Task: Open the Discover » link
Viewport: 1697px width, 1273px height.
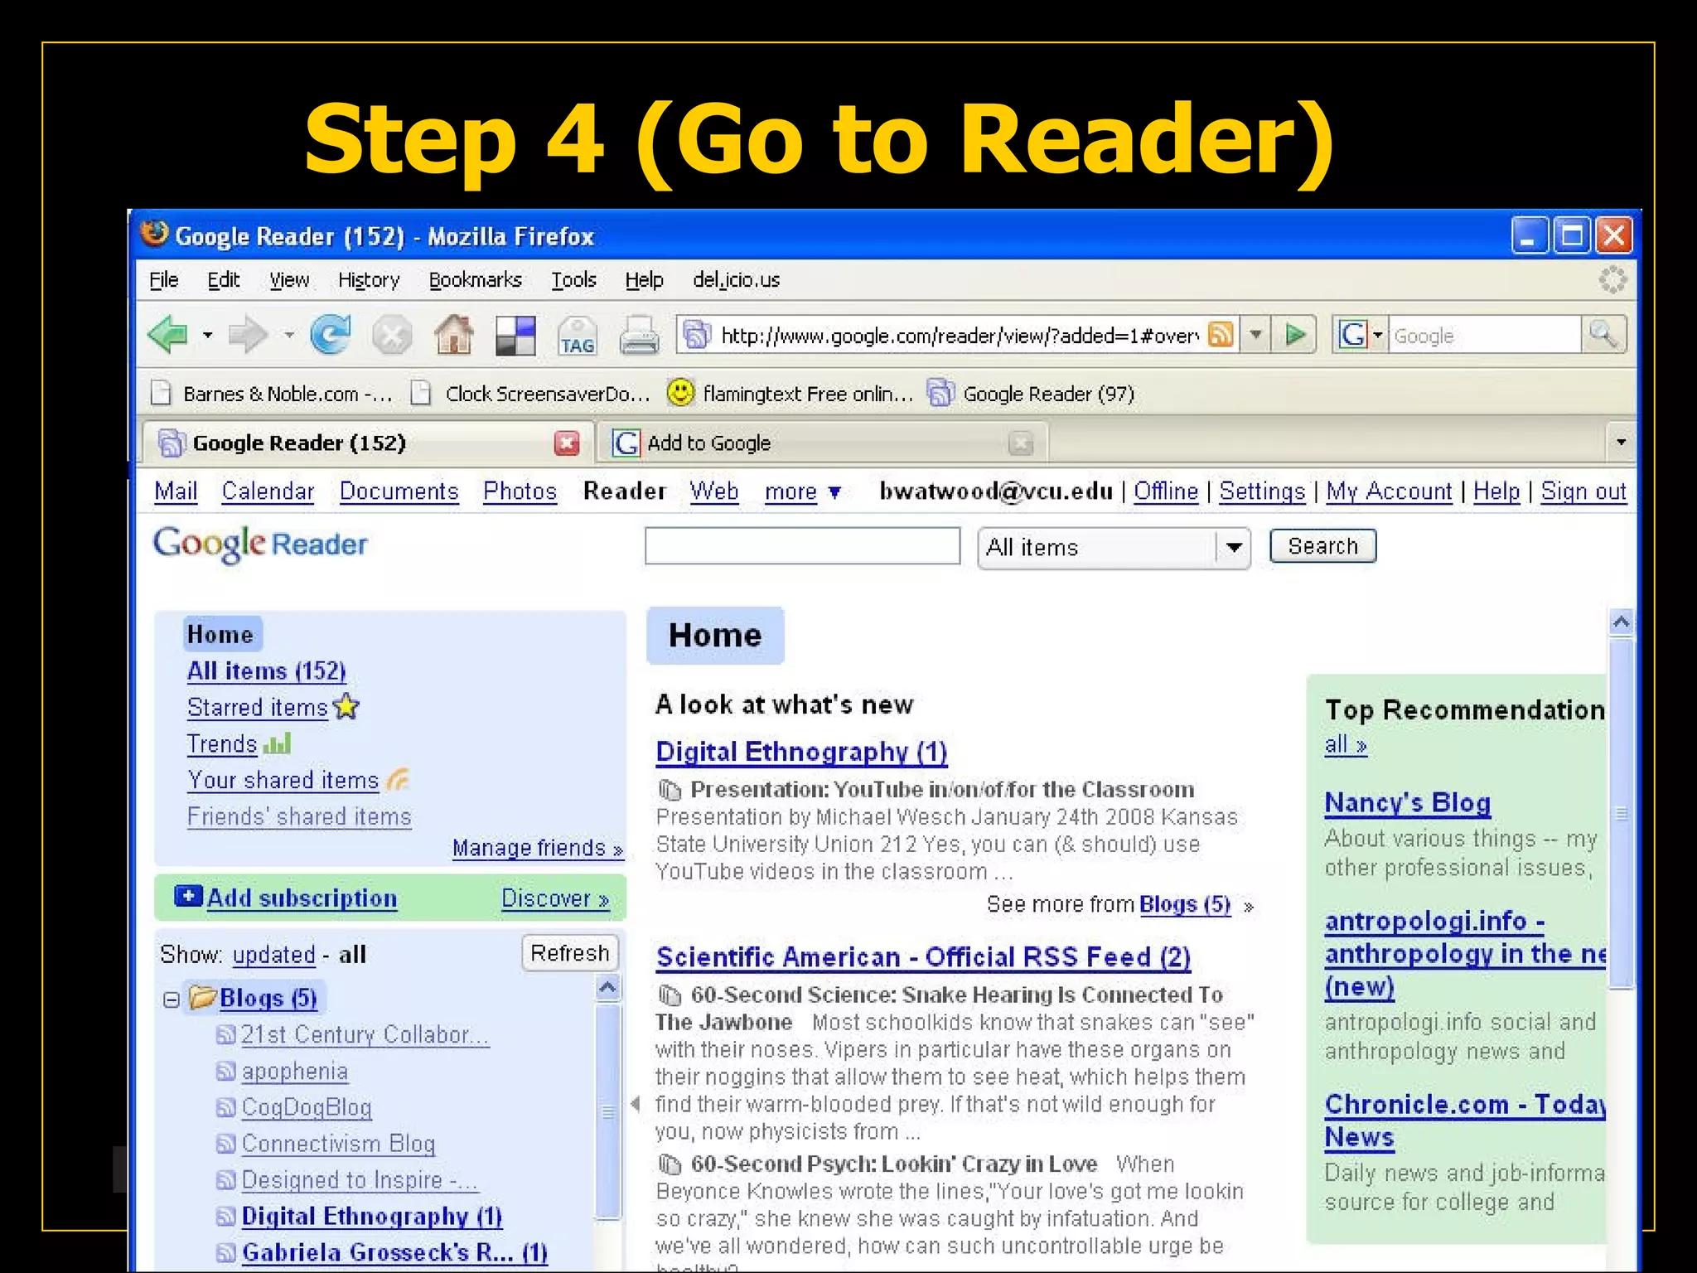Action: [555, 898]
